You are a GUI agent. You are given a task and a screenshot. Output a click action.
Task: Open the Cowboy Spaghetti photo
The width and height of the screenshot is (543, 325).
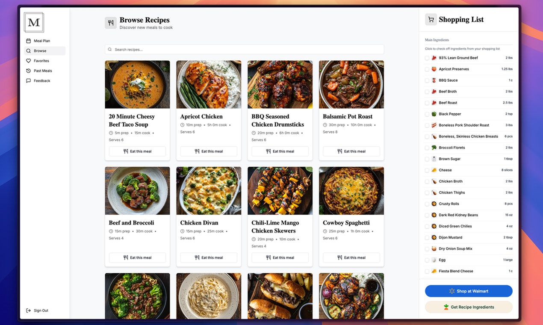pos(351,191)
